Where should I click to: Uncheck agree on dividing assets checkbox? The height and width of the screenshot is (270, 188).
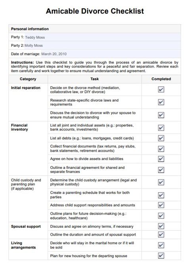(x=161, y=159)
